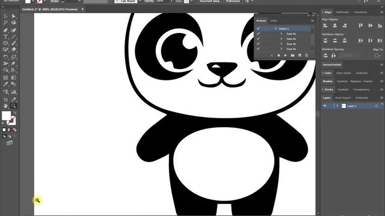
Task: Select the Symbol Sprayer tool
Action: pos(5,92)
